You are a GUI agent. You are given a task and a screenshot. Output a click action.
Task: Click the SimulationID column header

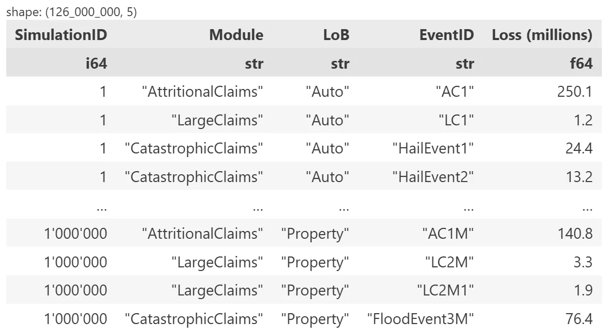pyautogui.click(x=61, y=35)
